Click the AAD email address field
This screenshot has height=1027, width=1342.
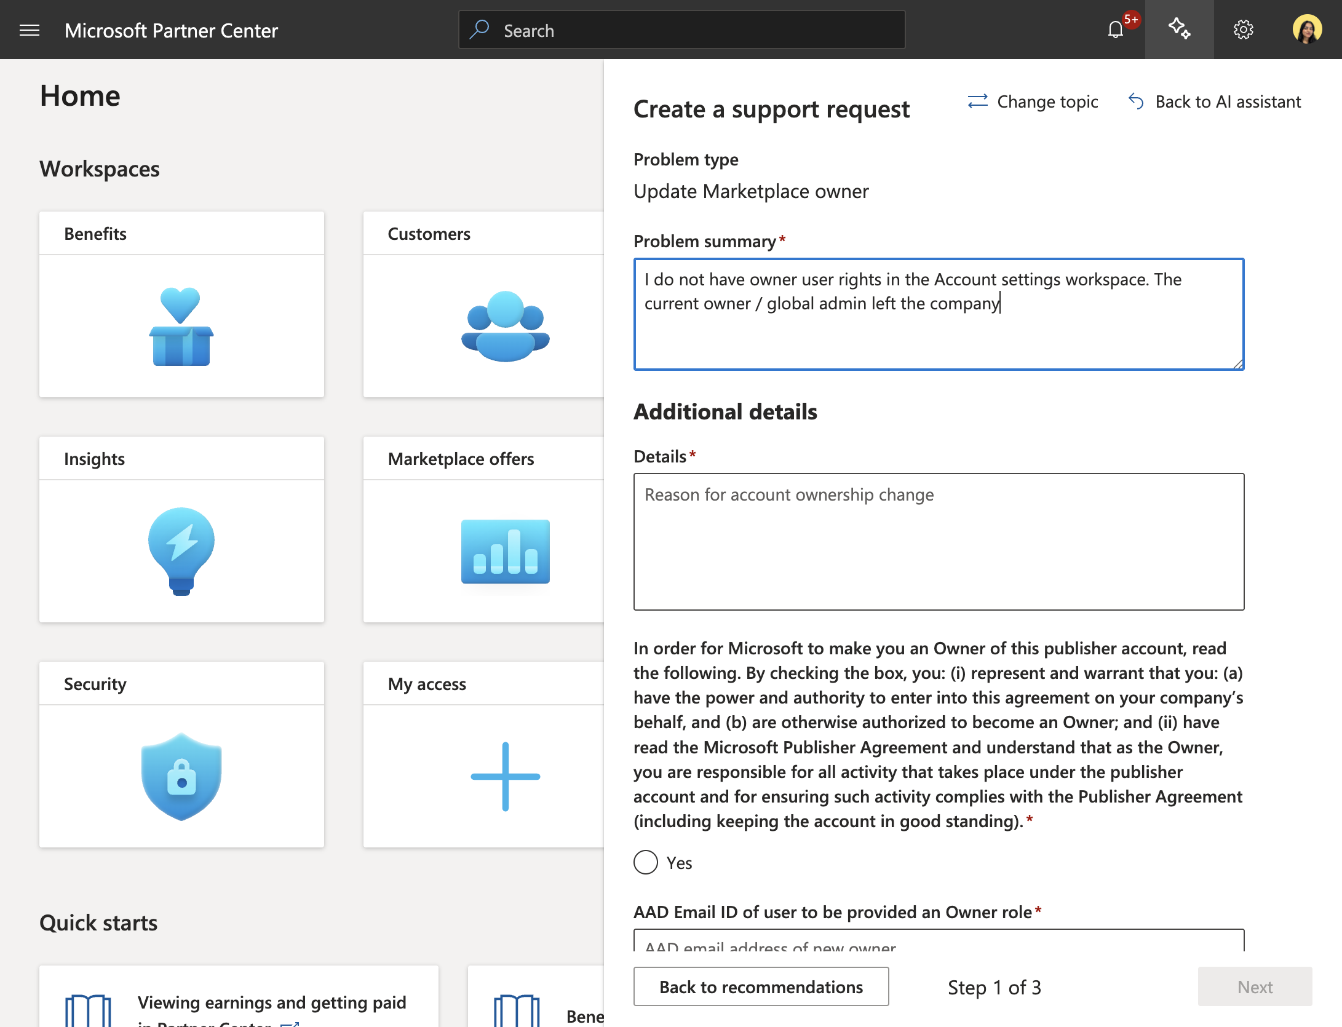[x=939, y=941]
